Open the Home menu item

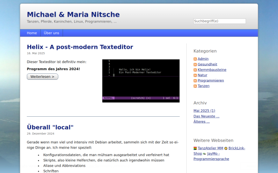[x=32, y=33]
